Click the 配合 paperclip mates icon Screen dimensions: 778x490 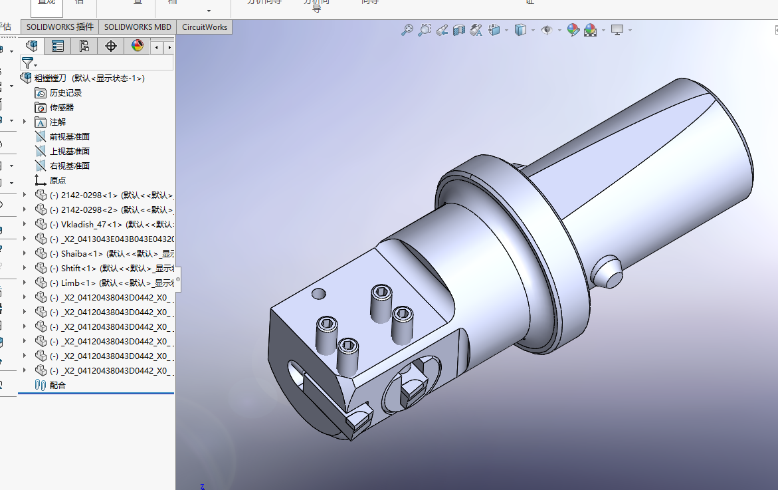coord(41,385)
